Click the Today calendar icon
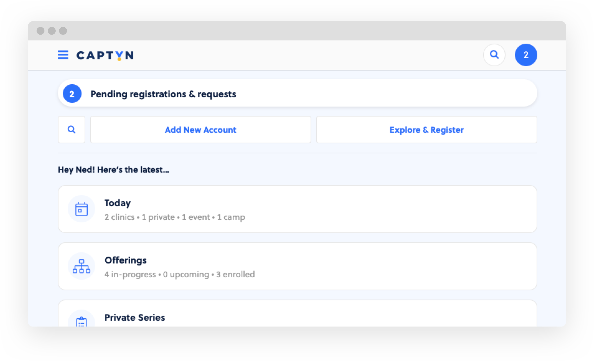Viewport: 594px width, 361px height. tap(82, 209)
